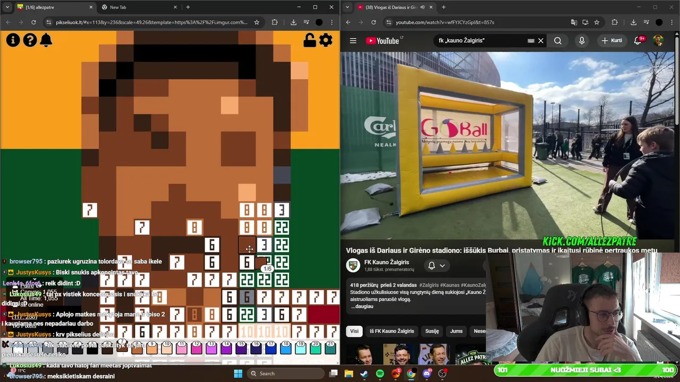Click the notification bell on pixel canvas
The width and height of the screenshot is (680, 382).
pos(46,40)
